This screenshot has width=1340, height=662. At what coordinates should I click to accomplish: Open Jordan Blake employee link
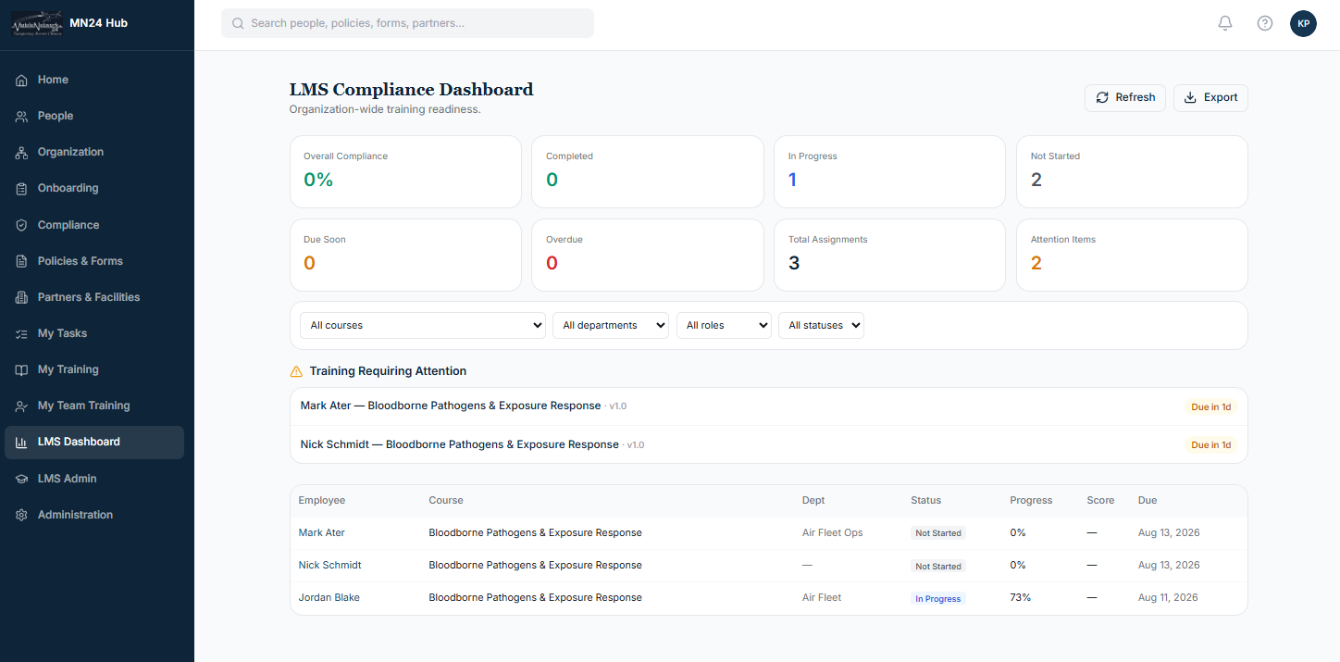click(x=329, y=597)
